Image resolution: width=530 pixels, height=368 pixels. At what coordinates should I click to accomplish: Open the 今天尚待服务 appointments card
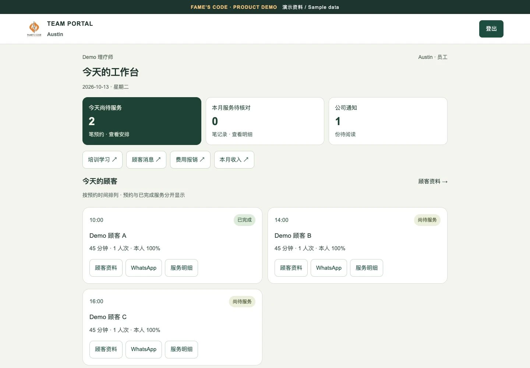pos(142,121)
